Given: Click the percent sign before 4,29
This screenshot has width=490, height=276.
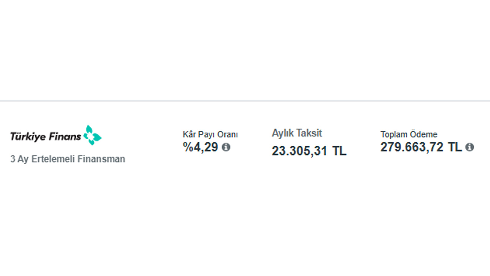Looking at the screenshot, I should (x=188, y=147).
